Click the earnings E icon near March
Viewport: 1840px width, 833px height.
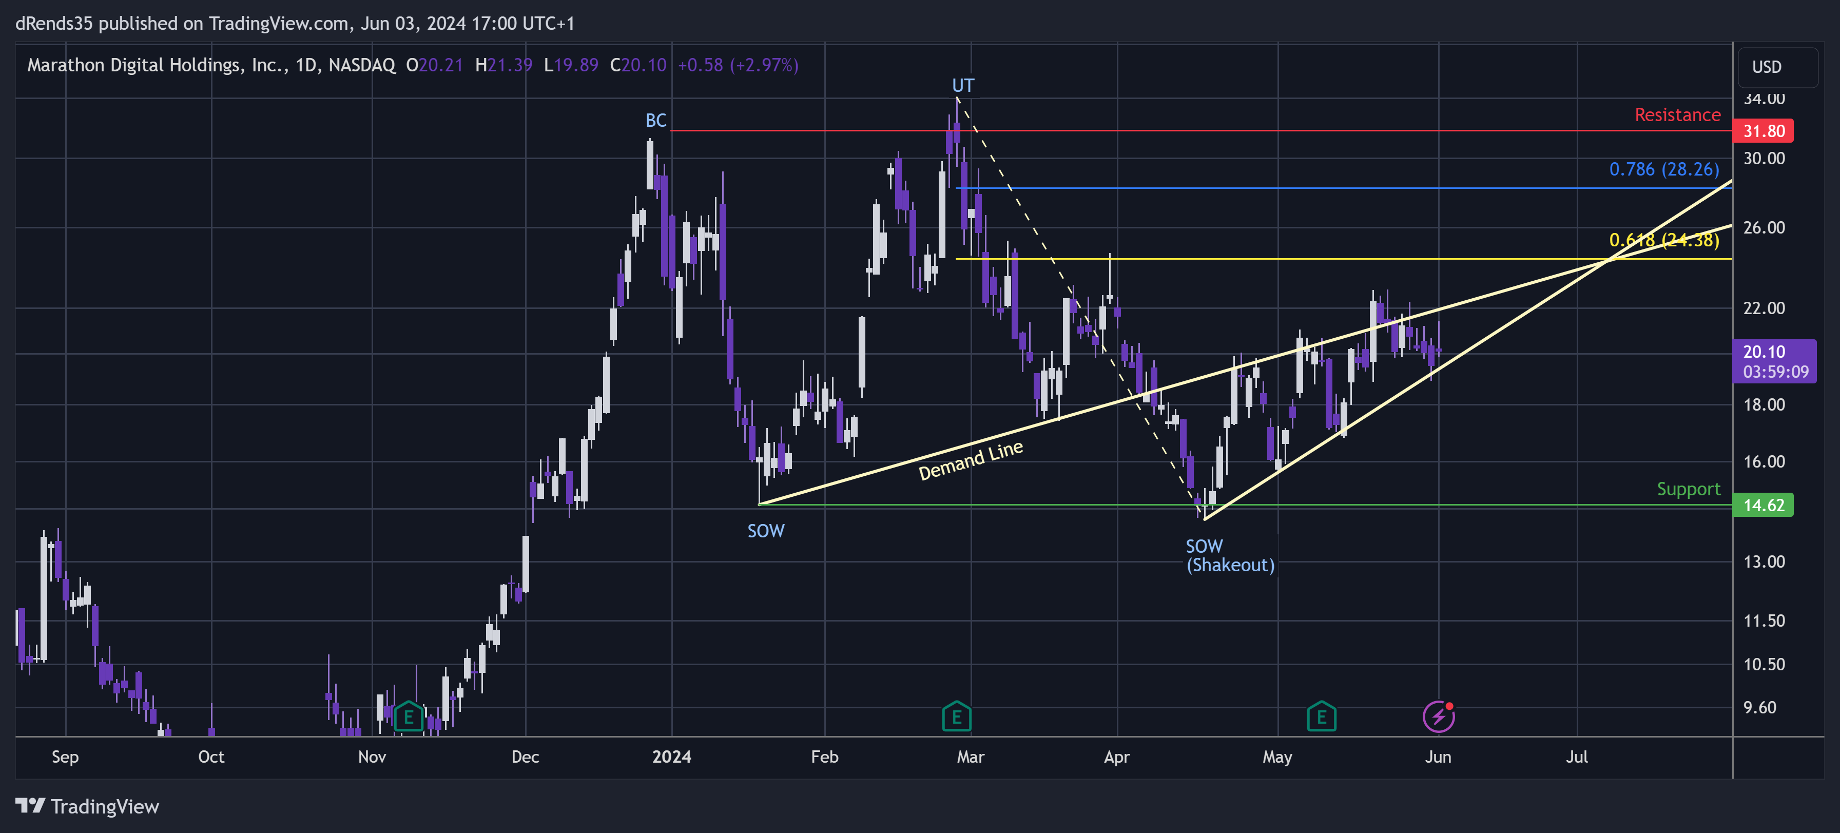[956, 716]
